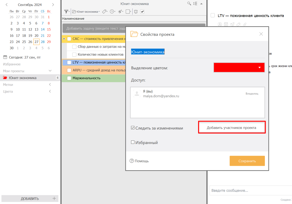
Task: Open the Юнит-экономика project dropdown in toolbar
Action: pyautogui.click(x=86, y=12)
